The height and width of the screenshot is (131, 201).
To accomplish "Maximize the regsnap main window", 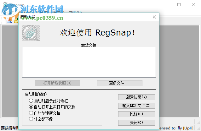I will pos(179,5).
